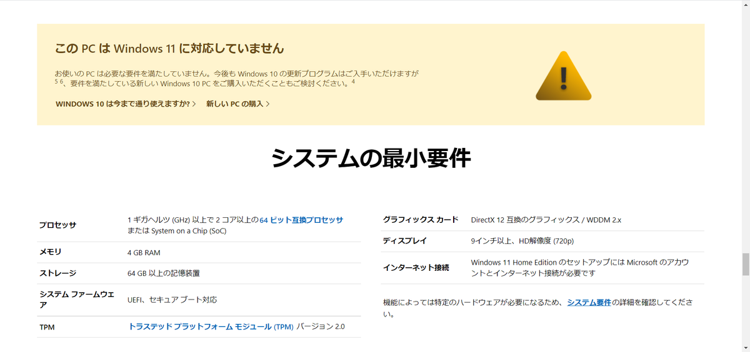Click the 'ディスプレイ' row label
Screen dimensions: 750x352
(404, 241)
